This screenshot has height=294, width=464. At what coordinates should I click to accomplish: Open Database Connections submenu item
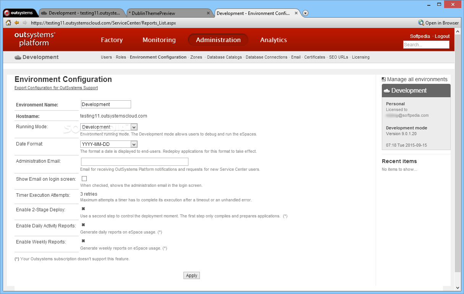click(266, 57)
